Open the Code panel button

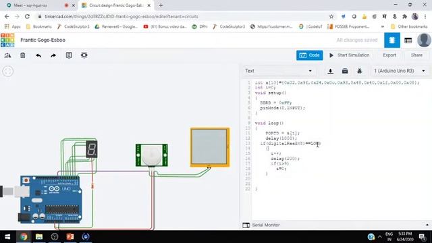(x=309, y=55)
